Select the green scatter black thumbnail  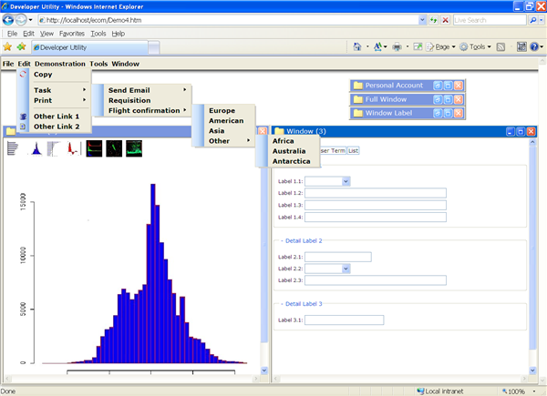tap(114, 148)
